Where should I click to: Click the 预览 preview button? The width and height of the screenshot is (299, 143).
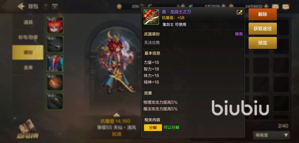click(x=262, y=43)
